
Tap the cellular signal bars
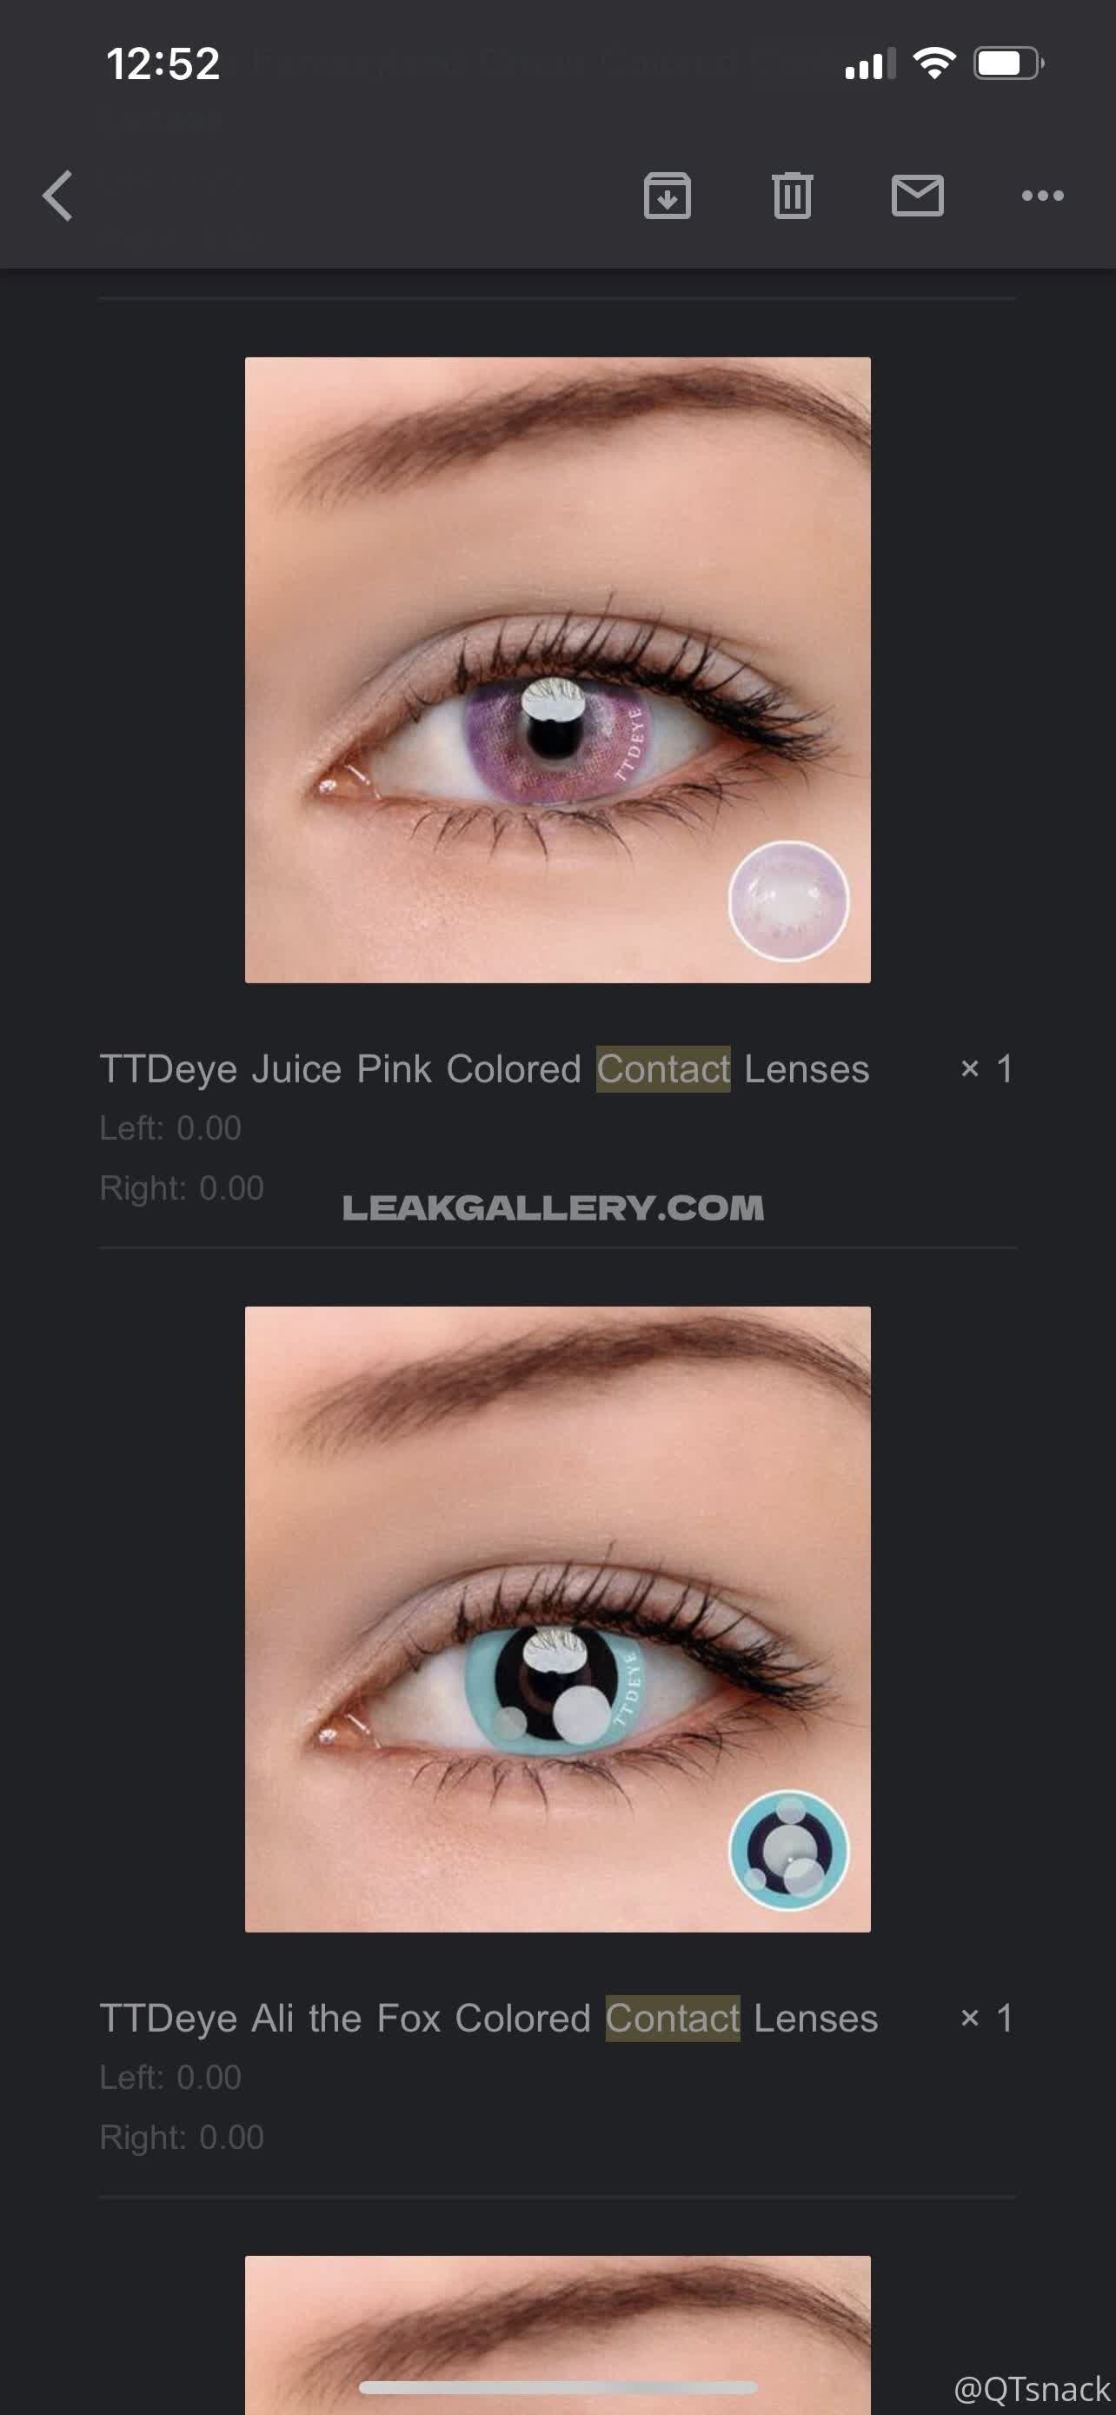[x=869, y=63]
